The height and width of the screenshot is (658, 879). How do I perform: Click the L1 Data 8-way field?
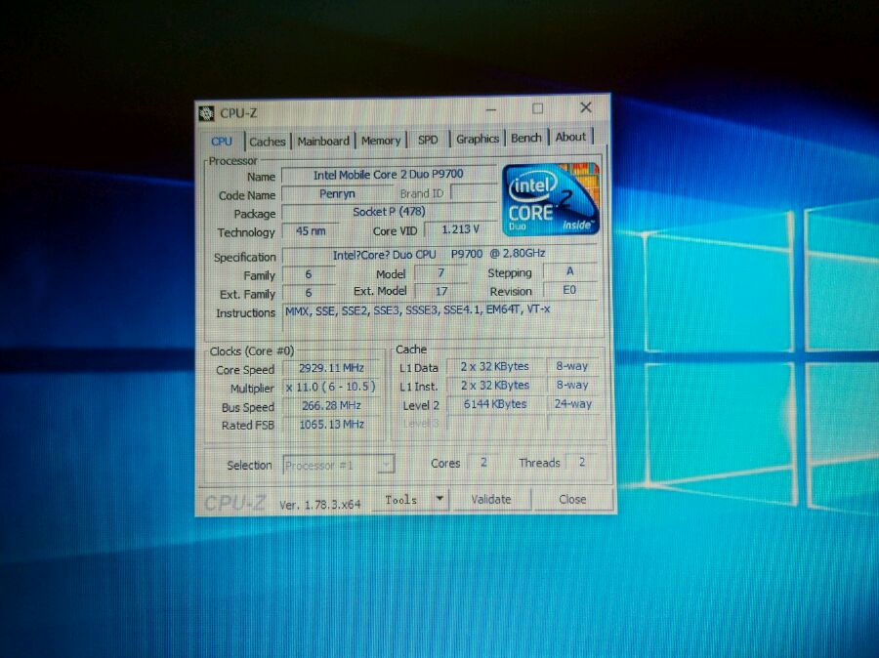[x=572, y=366]
